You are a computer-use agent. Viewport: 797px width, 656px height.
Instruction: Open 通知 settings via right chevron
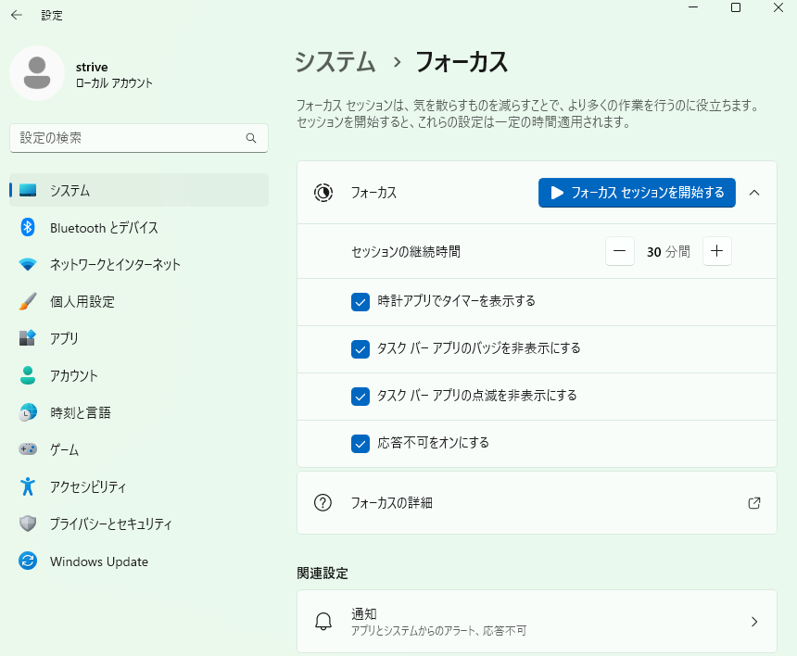754,622
